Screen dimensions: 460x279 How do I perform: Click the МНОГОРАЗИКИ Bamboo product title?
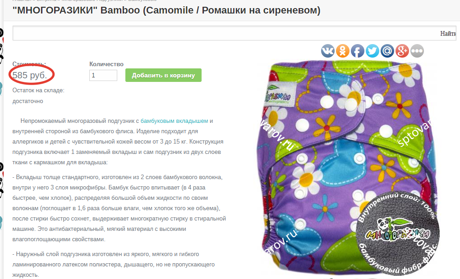point(166,10)
